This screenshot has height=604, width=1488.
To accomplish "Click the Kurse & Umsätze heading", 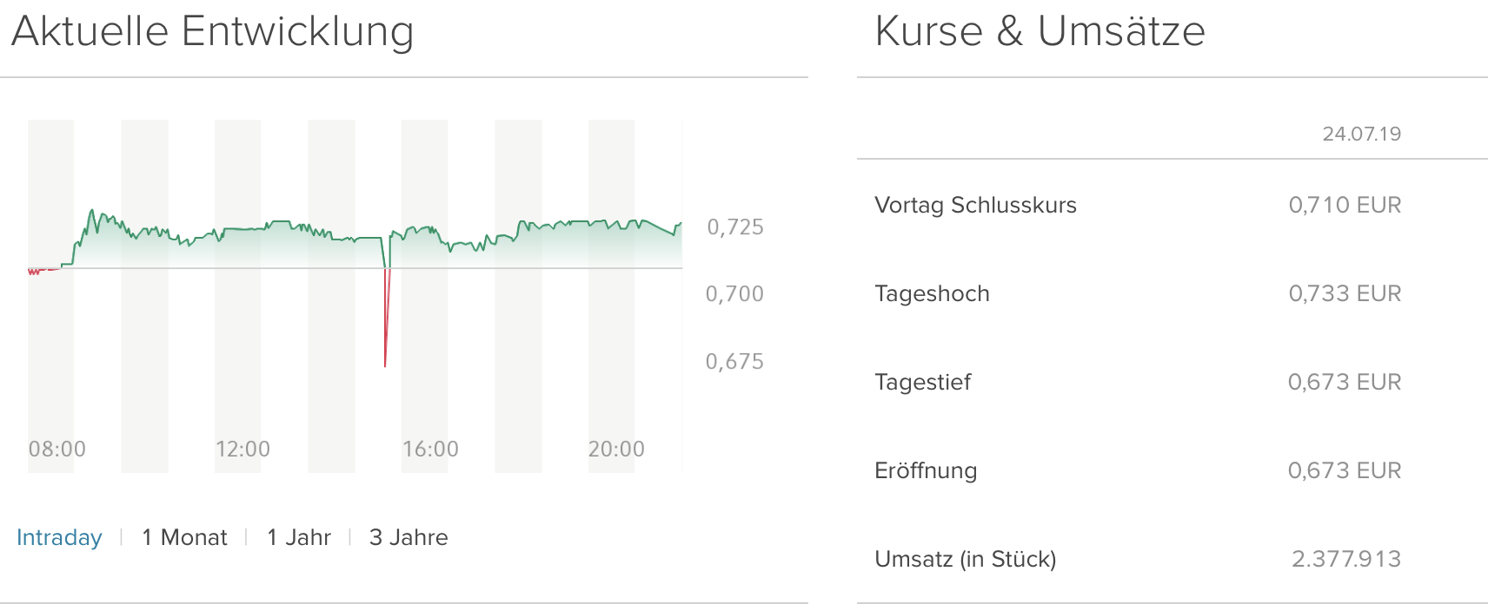I will [x=1040, y=31].
